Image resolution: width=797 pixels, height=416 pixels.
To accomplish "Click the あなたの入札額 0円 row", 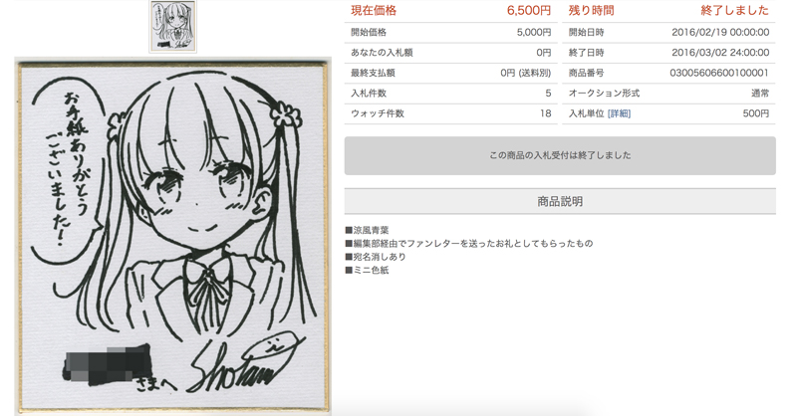I will point(450,53).
